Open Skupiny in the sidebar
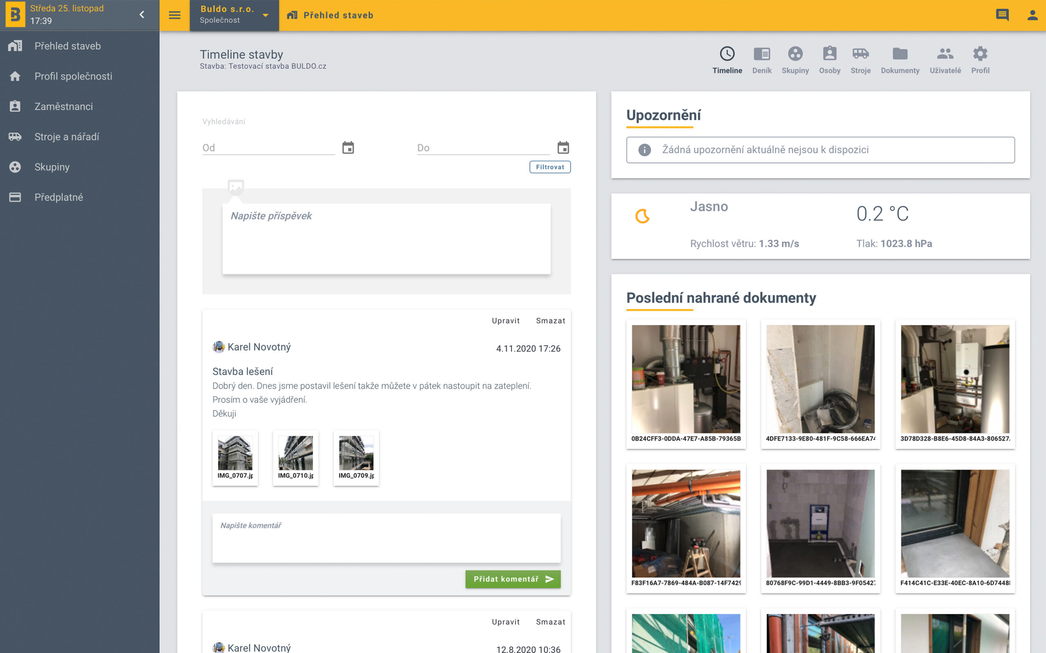This screenshot has width=1046, height=653. 80,167
